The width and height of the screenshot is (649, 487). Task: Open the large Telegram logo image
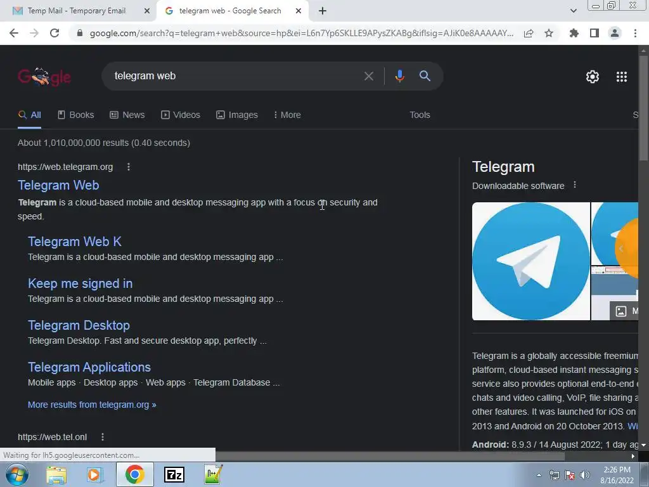[531, 261]
